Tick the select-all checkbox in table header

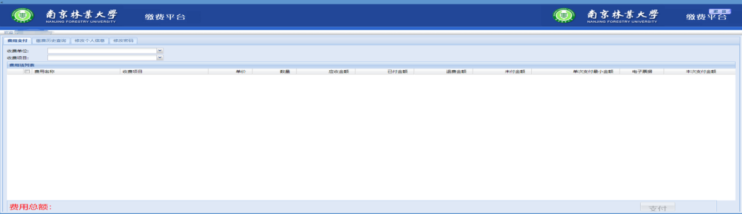27,71
